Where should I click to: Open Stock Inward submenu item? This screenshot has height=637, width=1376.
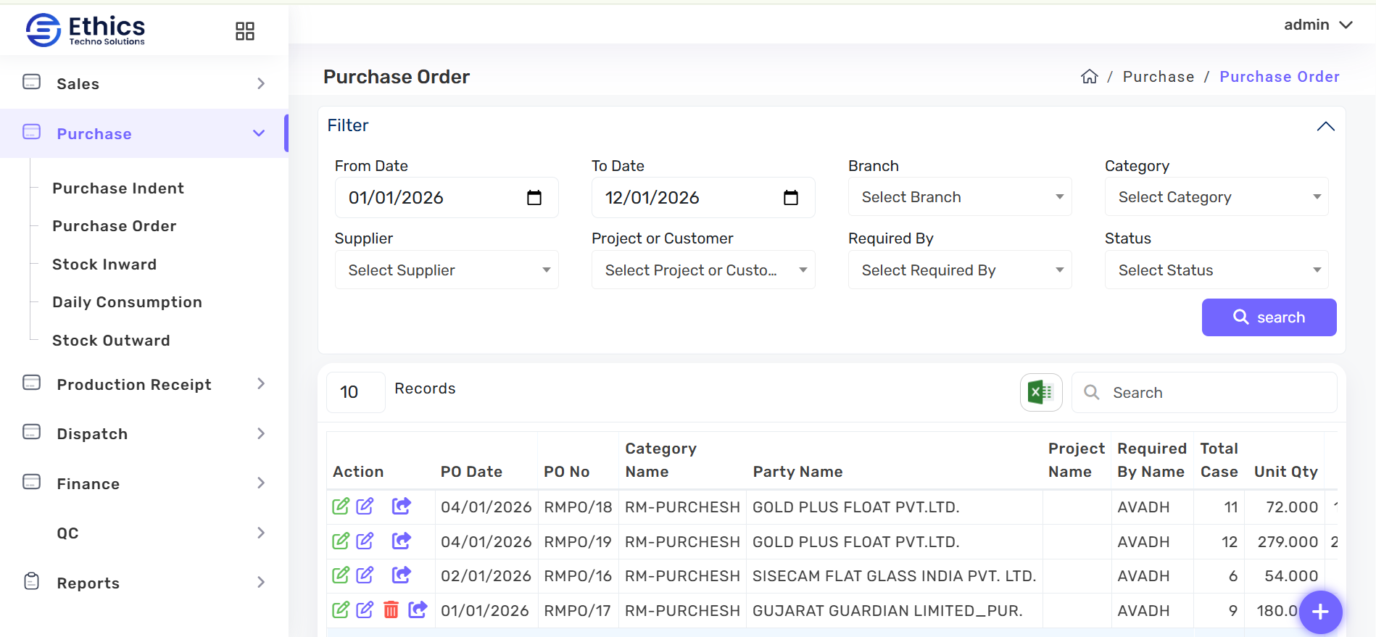[x=104, y=265]
